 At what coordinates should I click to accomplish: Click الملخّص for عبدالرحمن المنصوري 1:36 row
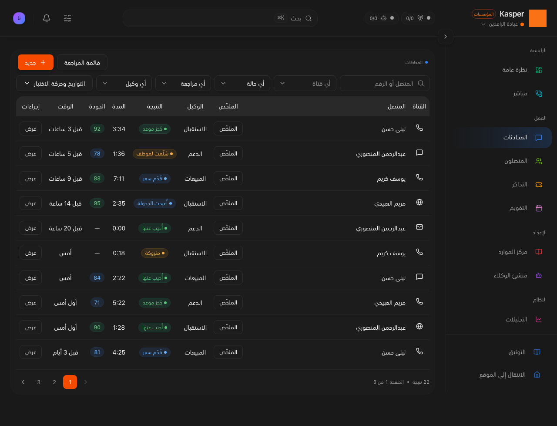pyautogui.click(x=228, y=153)
